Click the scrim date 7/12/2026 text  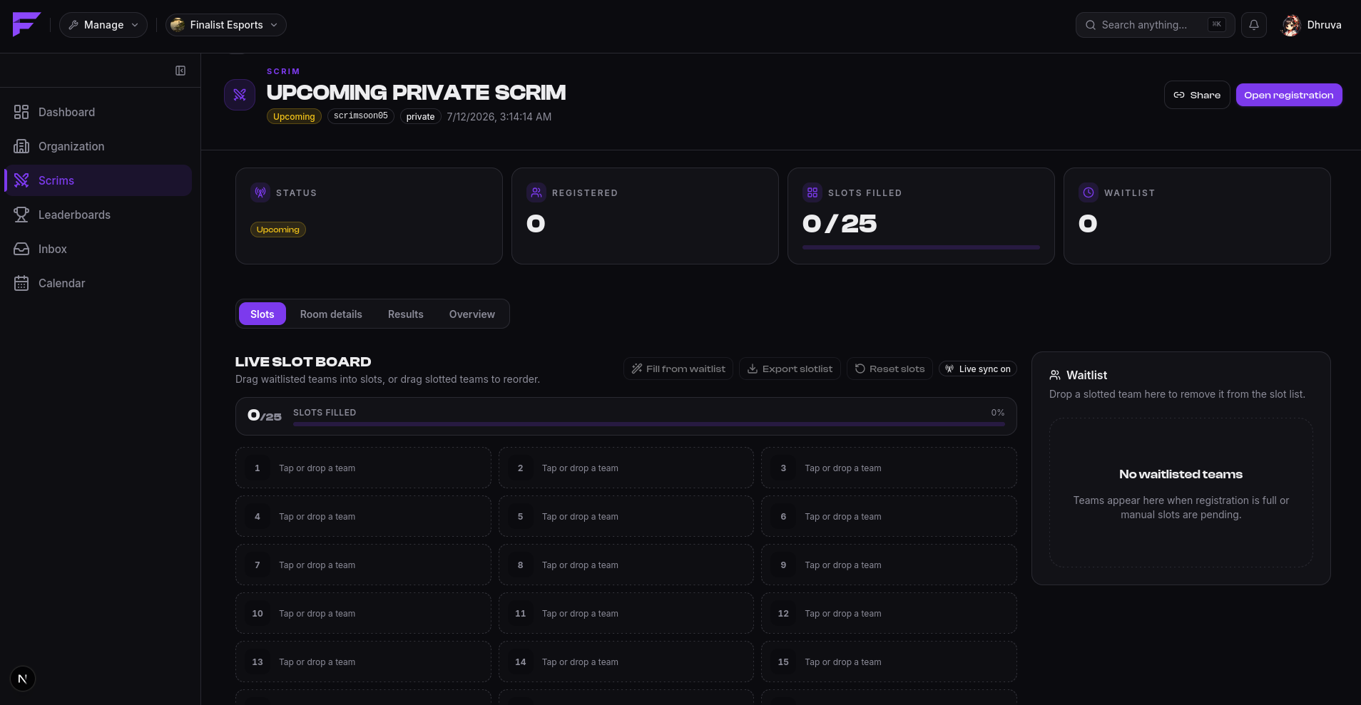499,116
